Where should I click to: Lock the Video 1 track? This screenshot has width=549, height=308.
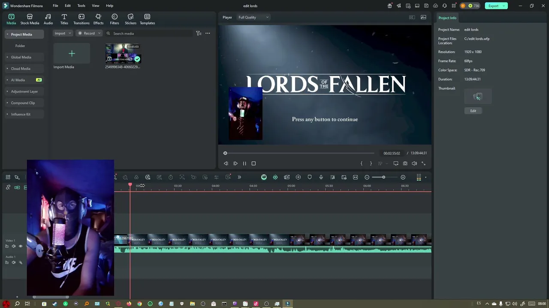click(6, 246)
